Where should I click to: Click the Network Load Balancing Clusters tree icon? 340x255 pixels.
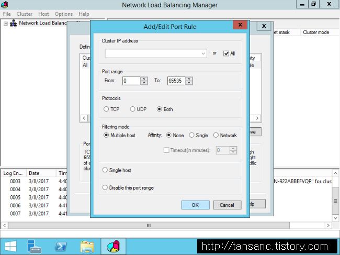pyautogui.click(x=14, y=23)
